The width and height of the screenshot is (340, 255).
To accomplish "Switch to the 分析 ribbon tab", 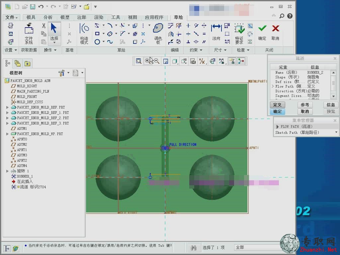I will click(48, 17).
